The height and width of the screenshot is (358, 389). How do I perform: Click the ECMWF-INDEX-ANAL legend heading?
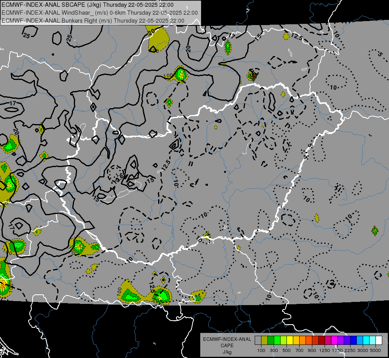click(x=227, y=339)
